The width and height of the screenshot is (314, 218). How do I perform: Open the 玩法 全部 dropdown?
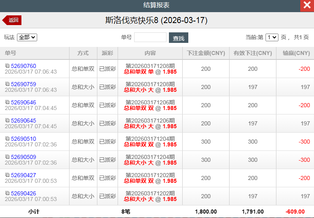[27, 38]
